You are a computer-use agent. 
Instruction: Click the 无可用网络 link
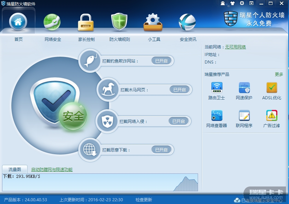click(x=235, y=47)
